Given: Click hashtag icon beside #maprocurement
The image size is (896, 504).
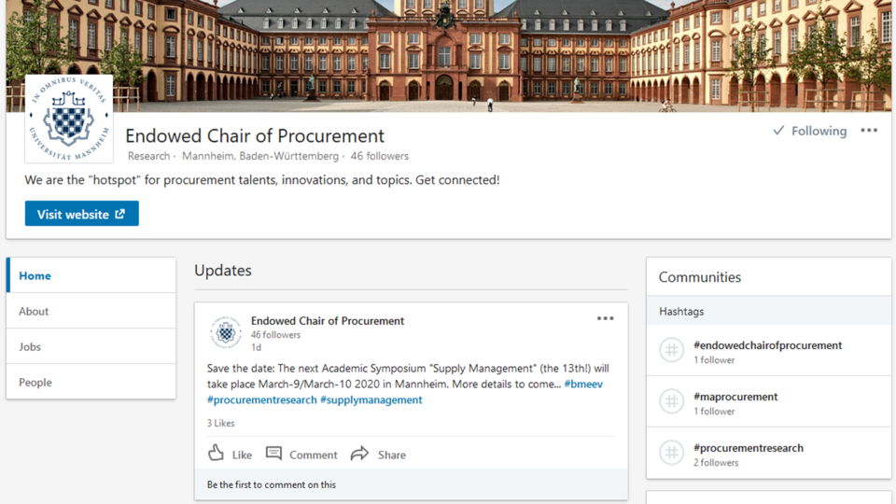Looking at the screenshot, I should pos(671,401).
